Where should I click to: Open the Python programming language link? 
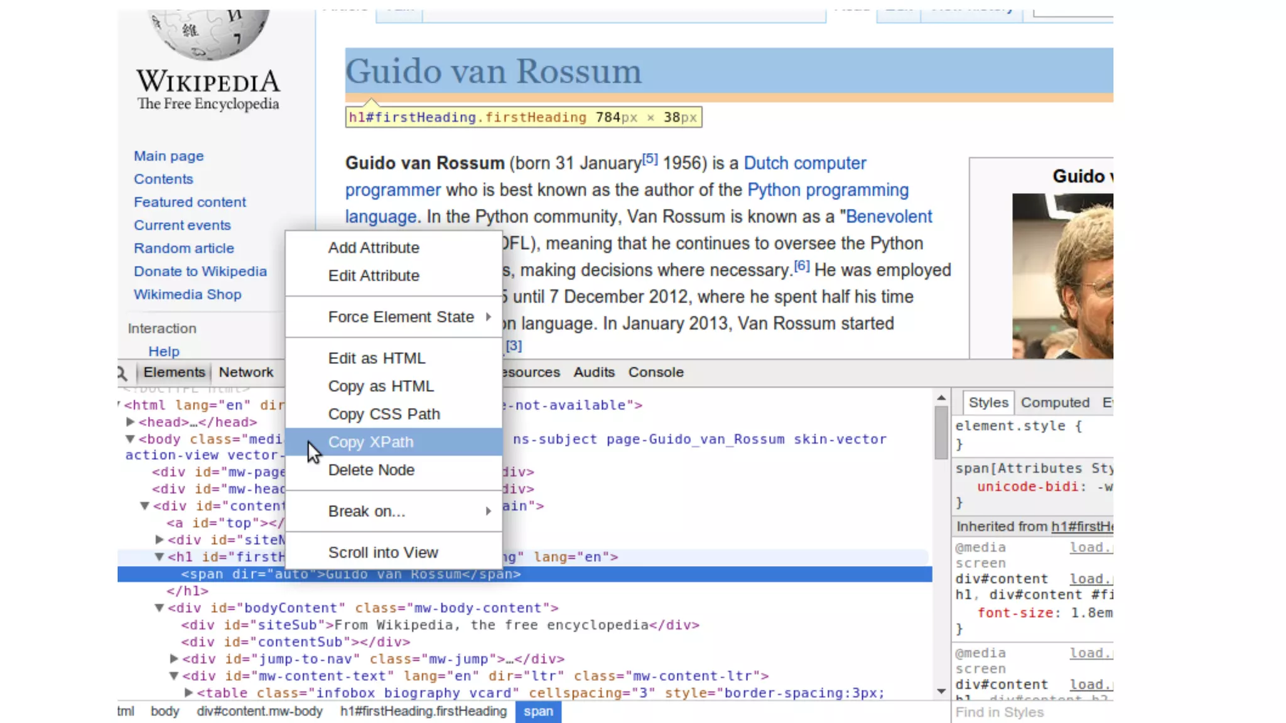pyautogui.click(x=828, y=190)
